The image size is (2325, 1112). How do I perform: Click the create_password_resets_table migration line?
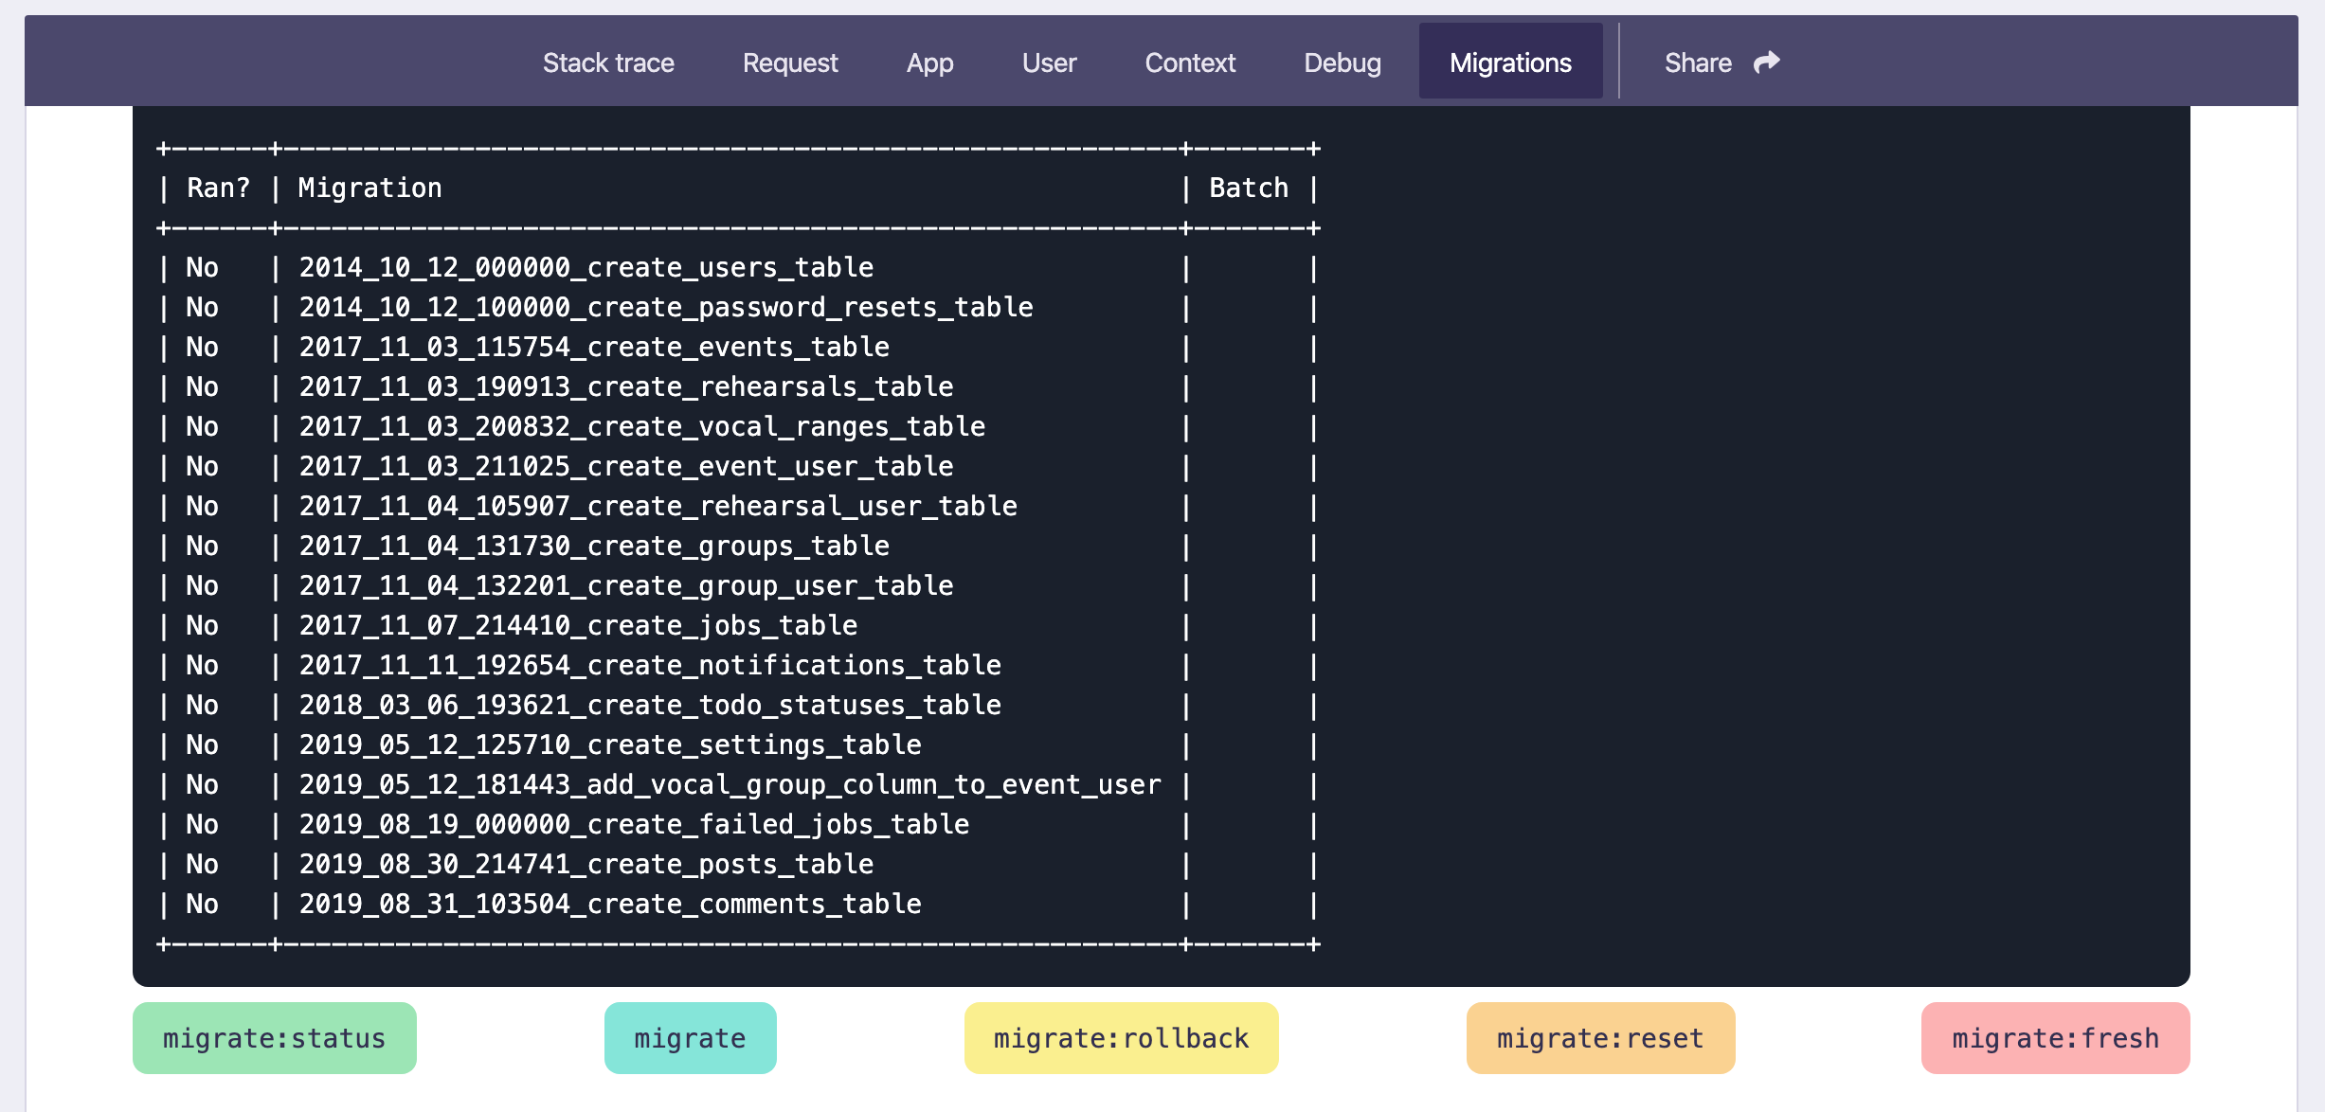point(666,308)
